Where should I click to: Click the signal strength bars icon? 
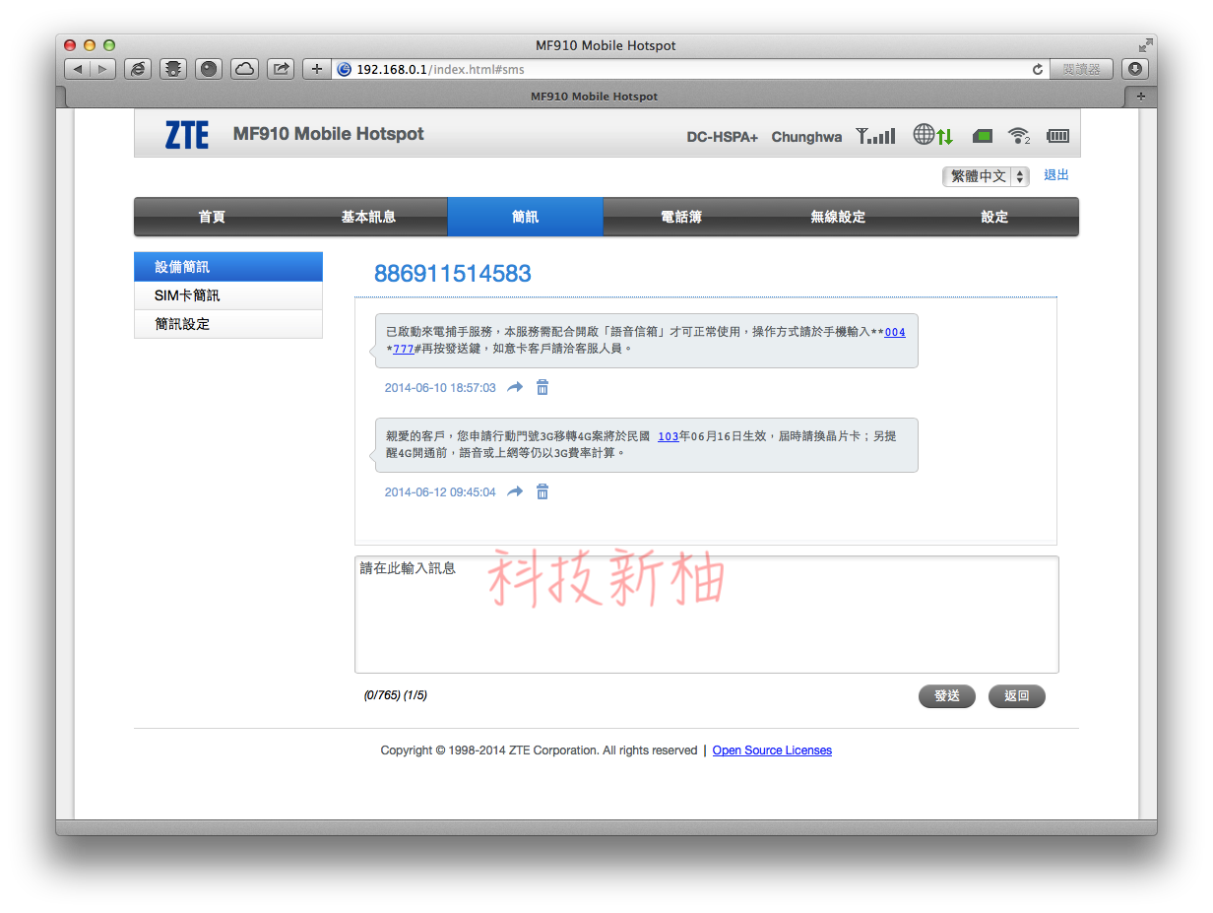(x=875, y=136)
